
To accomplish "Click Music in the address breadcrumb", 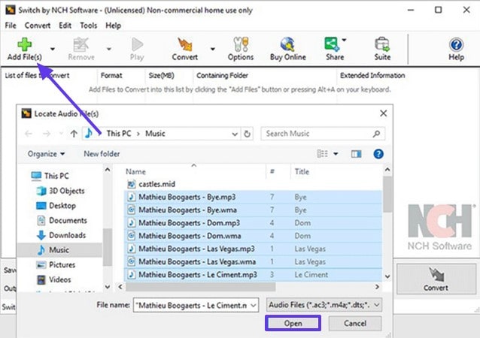I will 155,134.
